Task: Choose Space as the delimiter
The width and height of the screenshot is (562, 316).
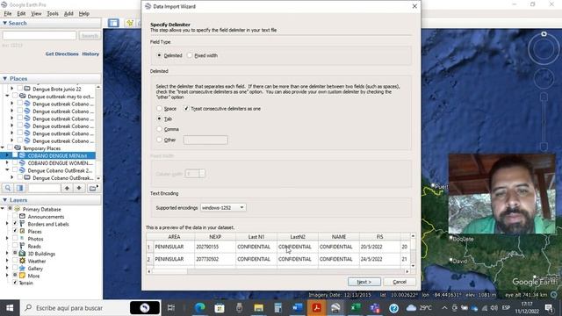Action: [x=160, y=108]
